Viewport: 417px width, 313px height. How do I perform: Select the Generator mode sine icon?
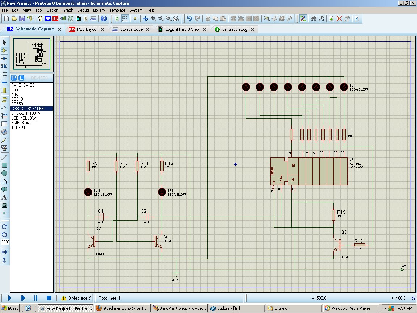(x=4, y=132)
